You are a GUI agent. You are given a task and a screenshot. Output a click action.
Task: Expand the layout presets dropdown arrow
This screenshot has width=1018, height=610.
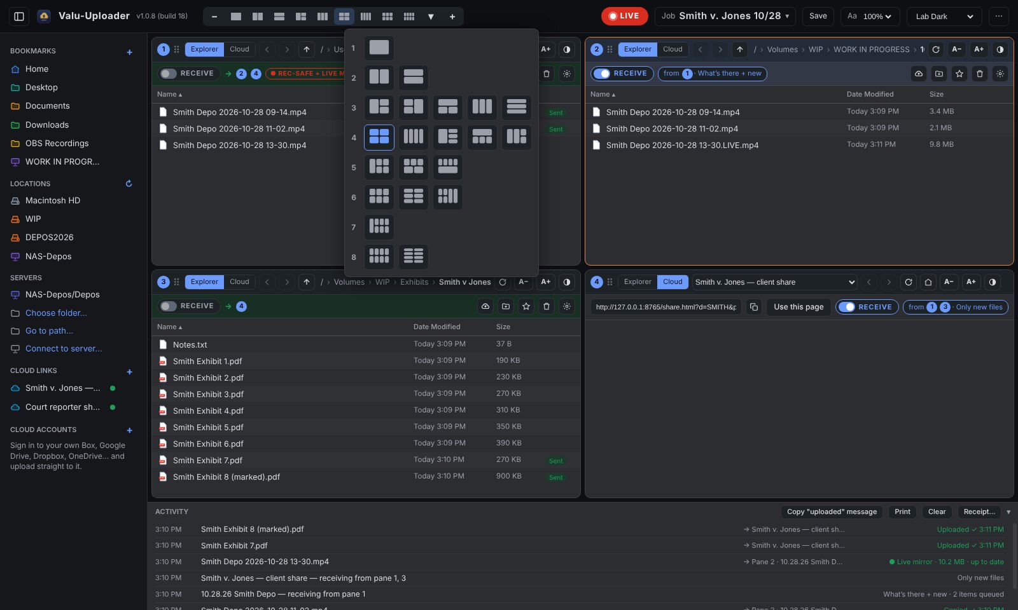point(431,17)
